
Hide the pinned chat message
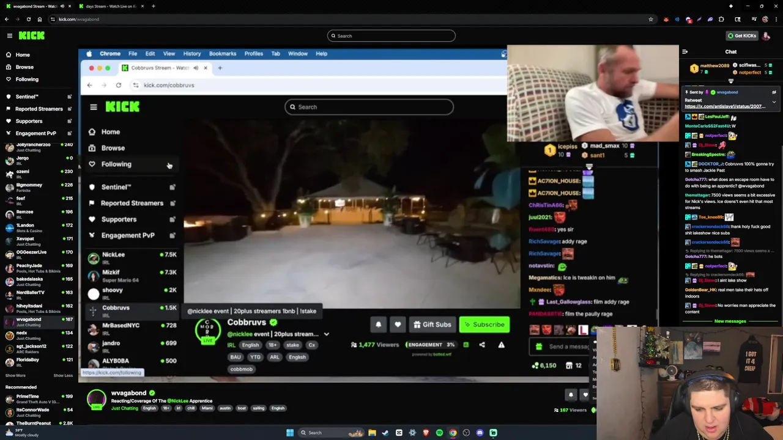tap(774, 92)
